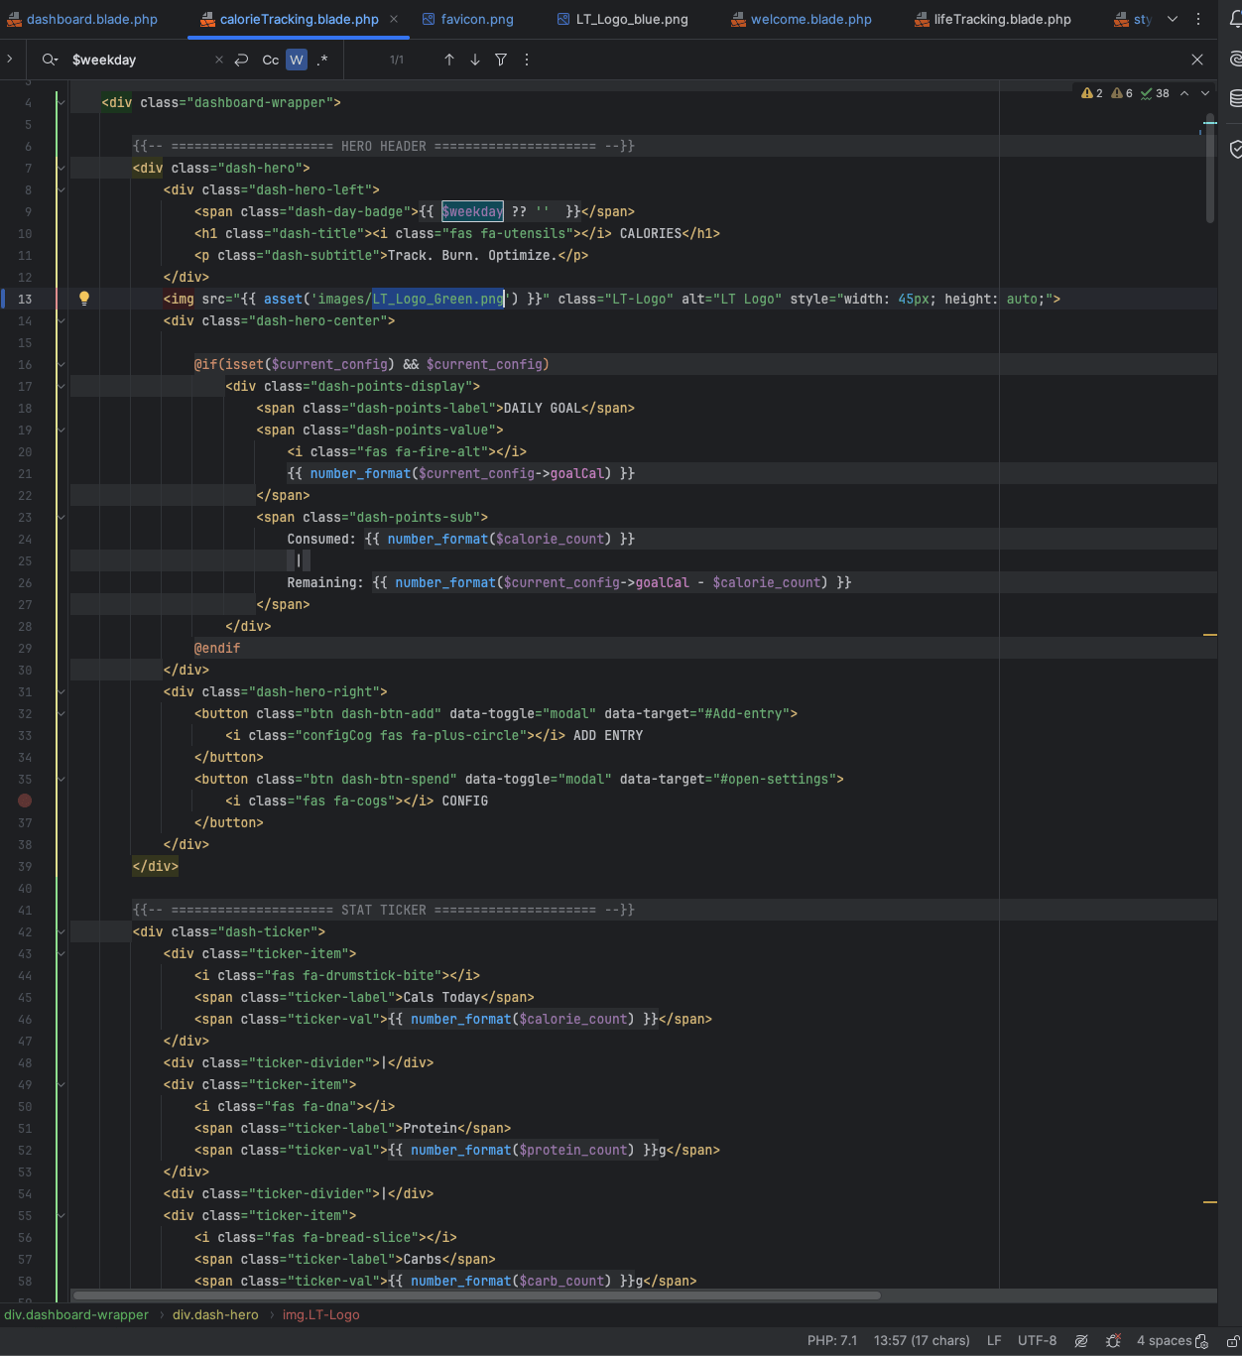
Task: Click the PHP debug listening bug icon
Action: coord(1113,1340)
